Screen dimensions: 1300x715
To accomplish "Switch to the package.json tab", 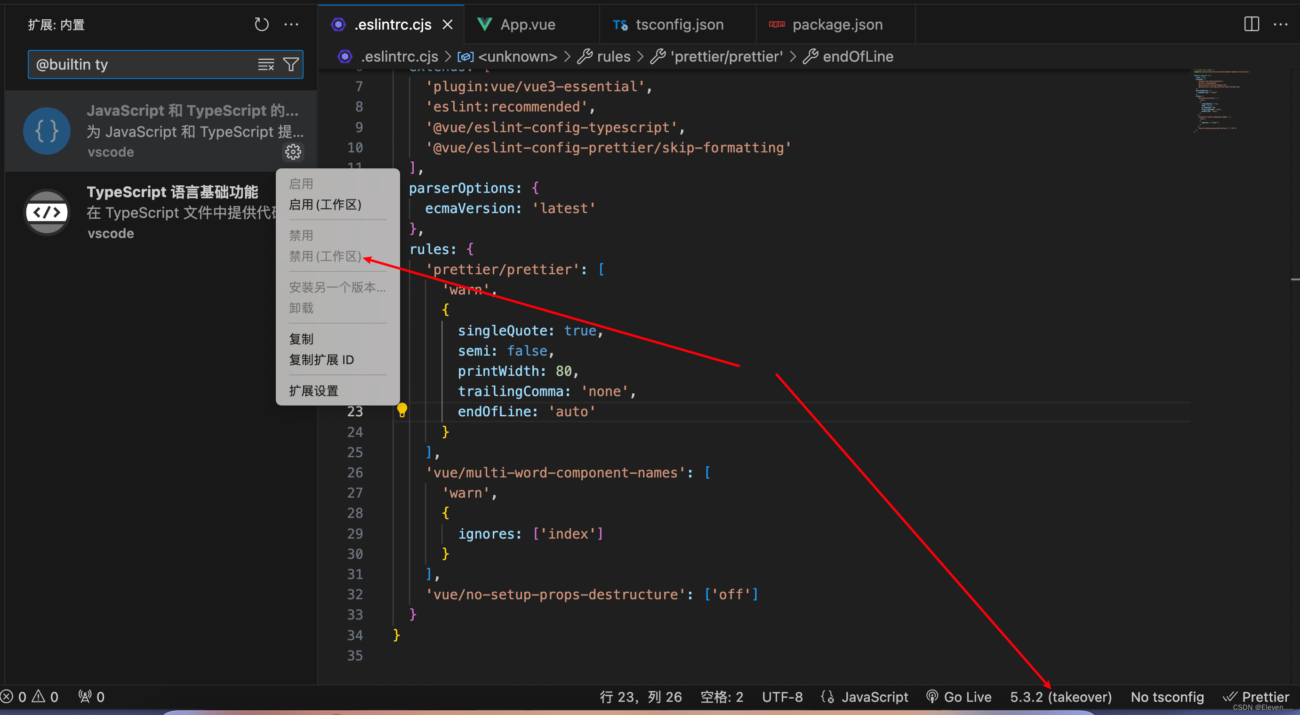I will [x=836, y=24].
